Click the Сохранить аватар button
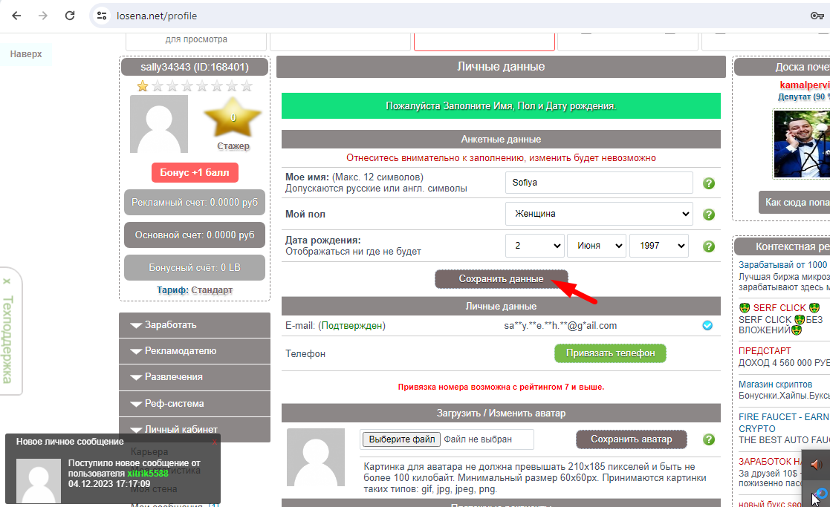This screenshot has width=830, height=507. [x=632, y=439]
